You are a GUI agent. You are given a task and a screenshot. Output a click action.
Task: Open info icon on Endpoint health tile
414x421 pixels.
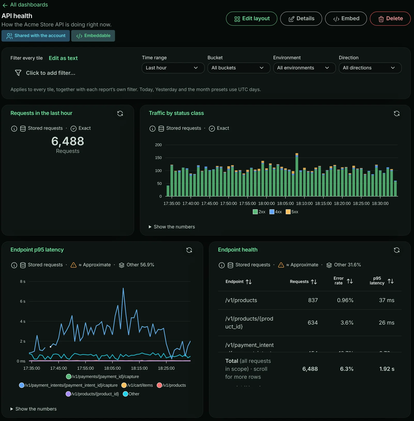click(221, 265)
